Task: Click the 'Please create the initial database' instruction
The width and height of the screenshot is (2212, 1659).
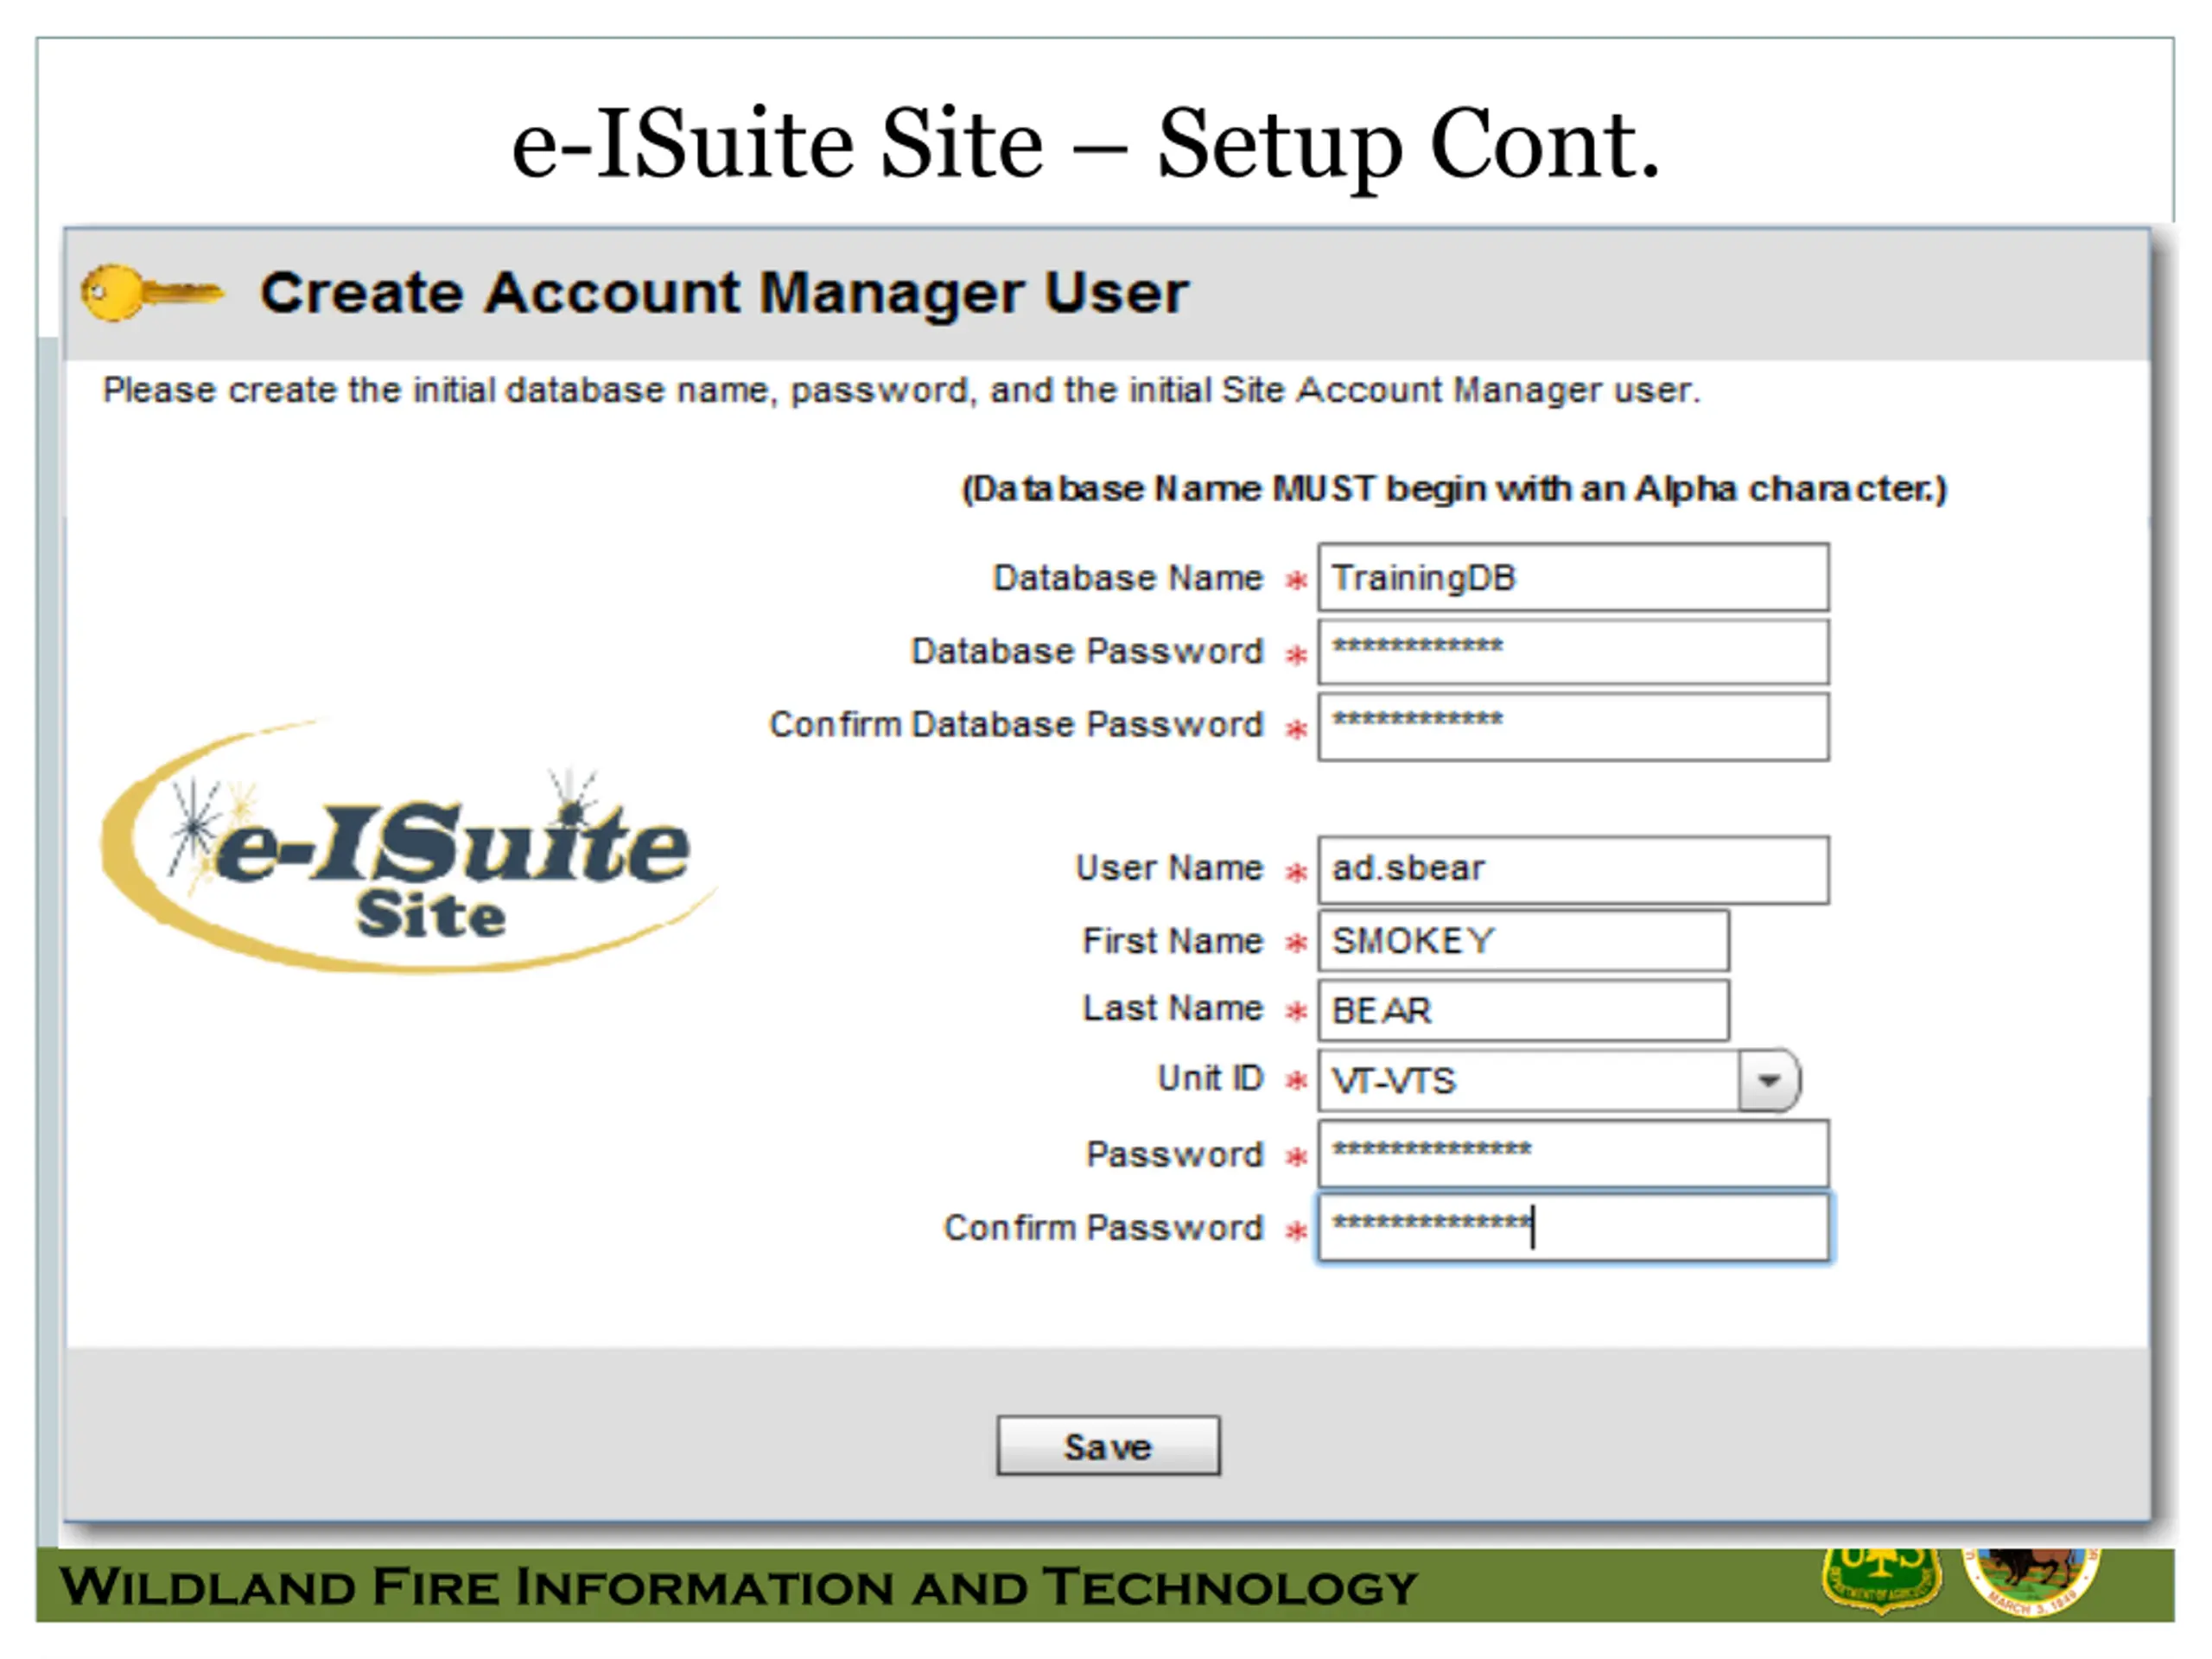Action: click(902, 390)
